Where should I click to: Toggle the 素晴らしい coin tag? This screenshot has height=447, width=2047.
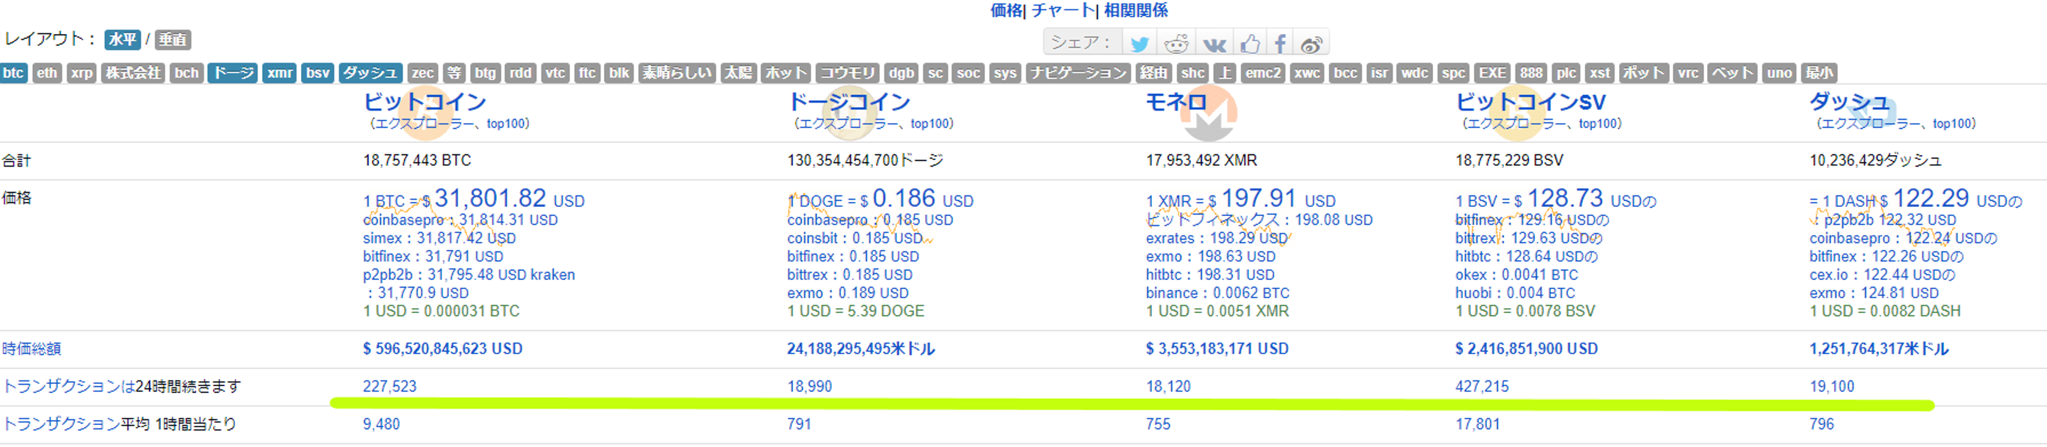pos(677,73)
